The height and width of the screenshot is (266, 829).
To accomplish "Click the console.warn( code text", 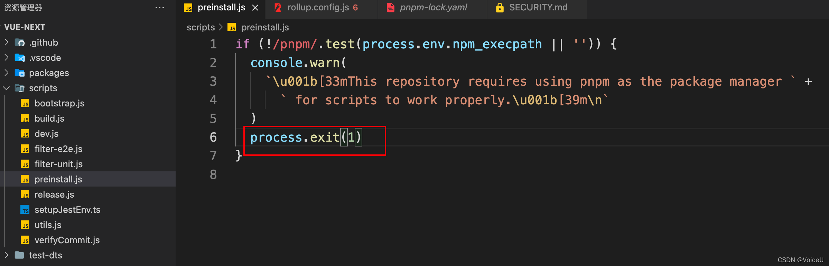I will point(298,63).
